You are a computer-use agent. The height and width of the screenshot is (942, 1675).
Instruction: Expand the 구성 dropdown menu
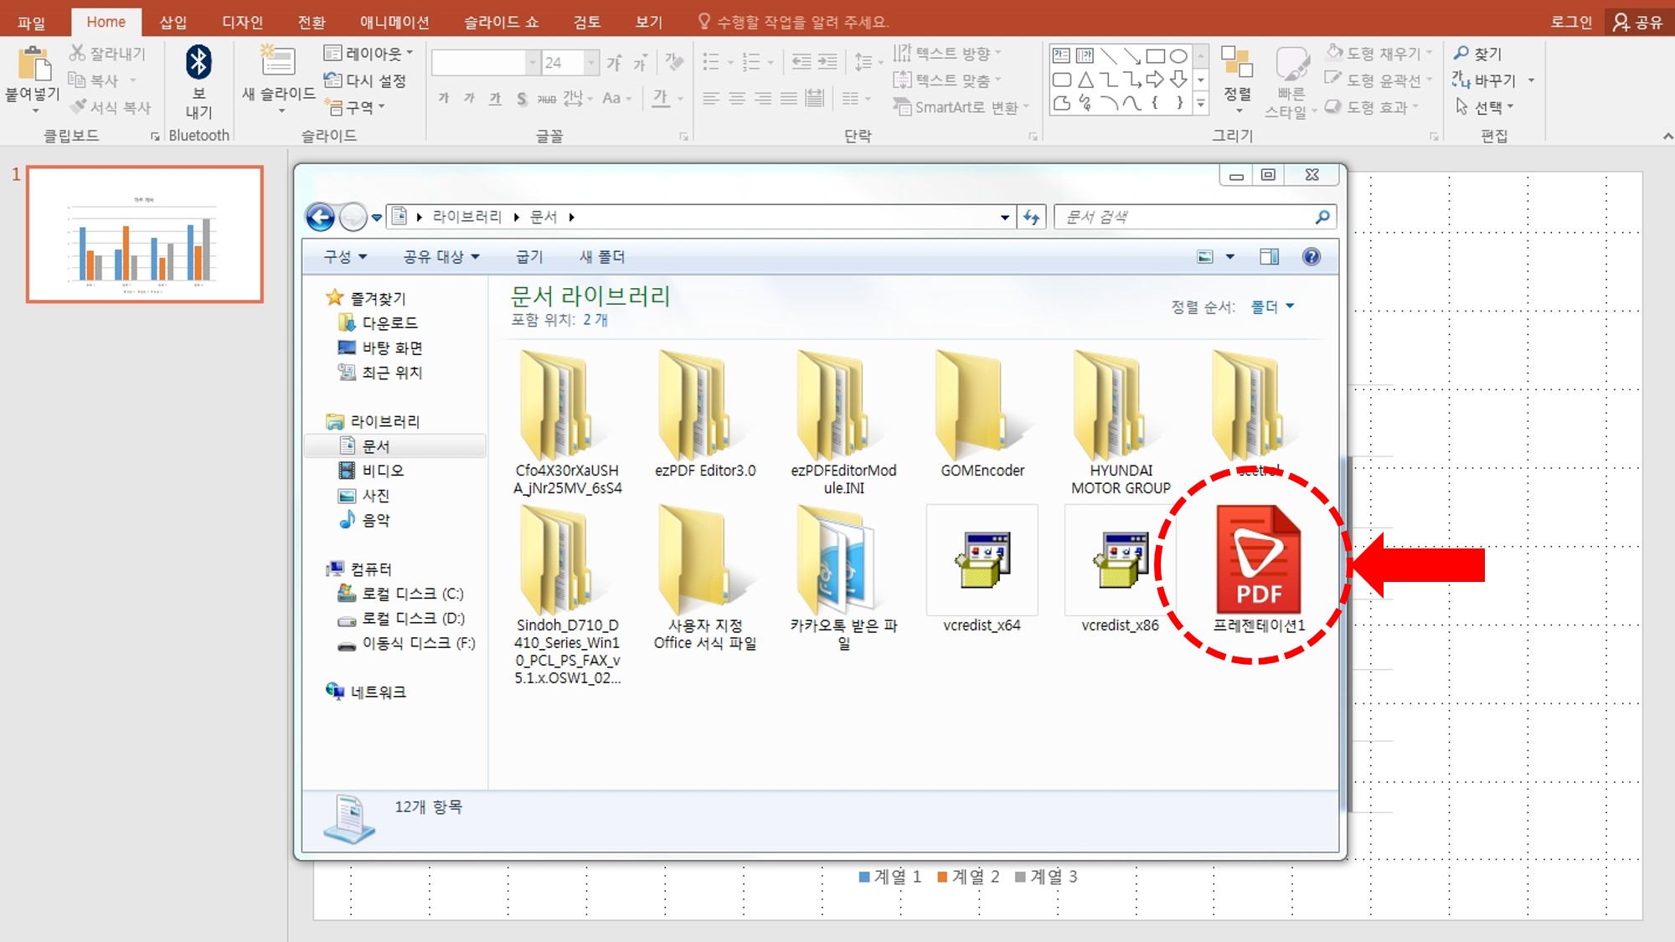[345, 257]
